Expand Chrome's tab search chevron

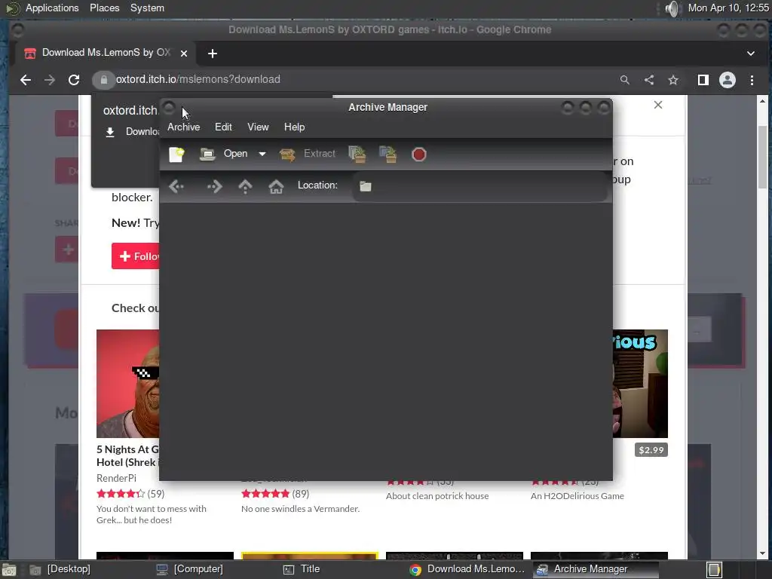click(751, 54)
